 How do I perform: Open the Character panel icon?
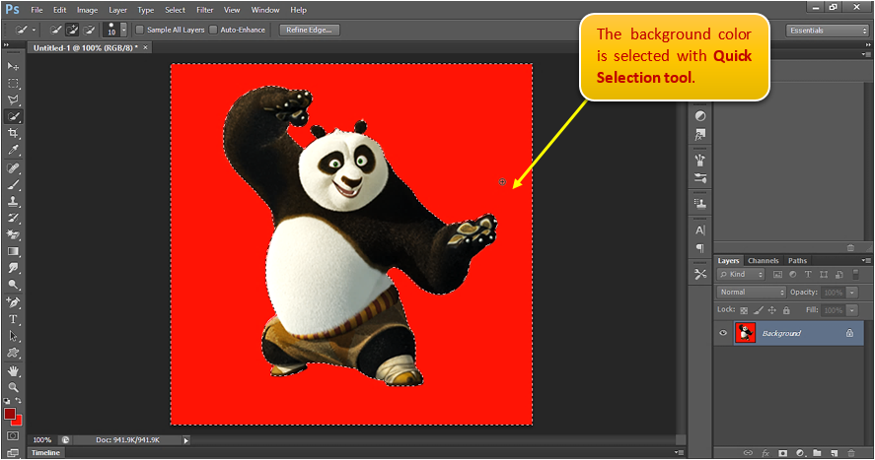(x=700, y=230)
